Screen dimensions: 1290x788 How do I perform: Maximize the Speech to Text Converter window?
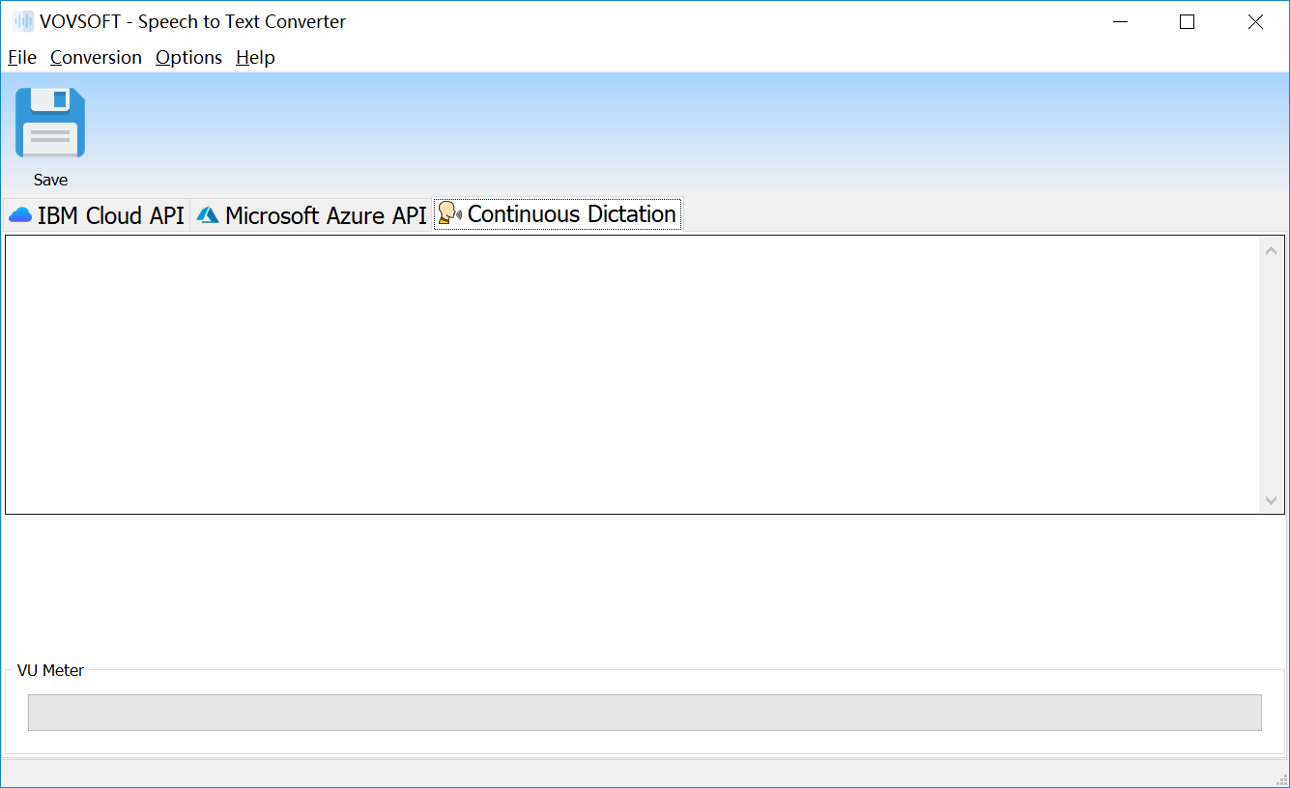(x=1188, y=21)
